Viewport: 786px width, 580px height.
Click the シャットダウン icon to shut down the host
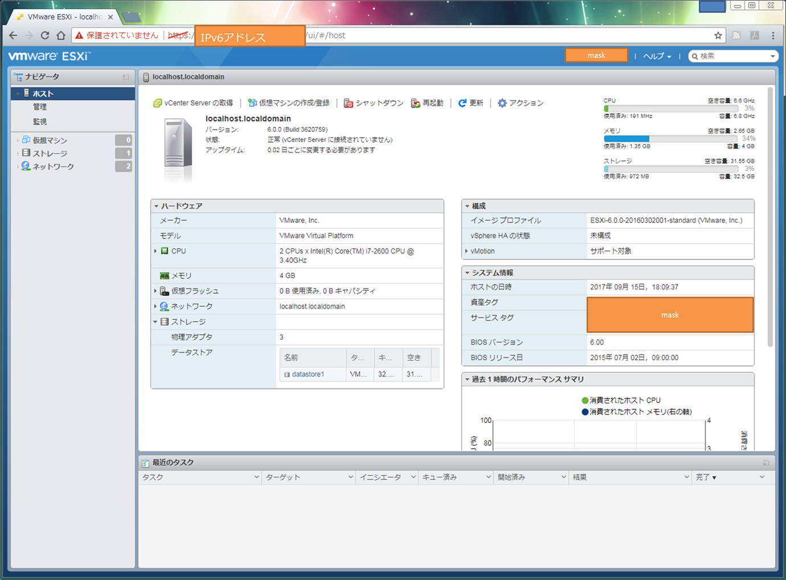(348, 103)
